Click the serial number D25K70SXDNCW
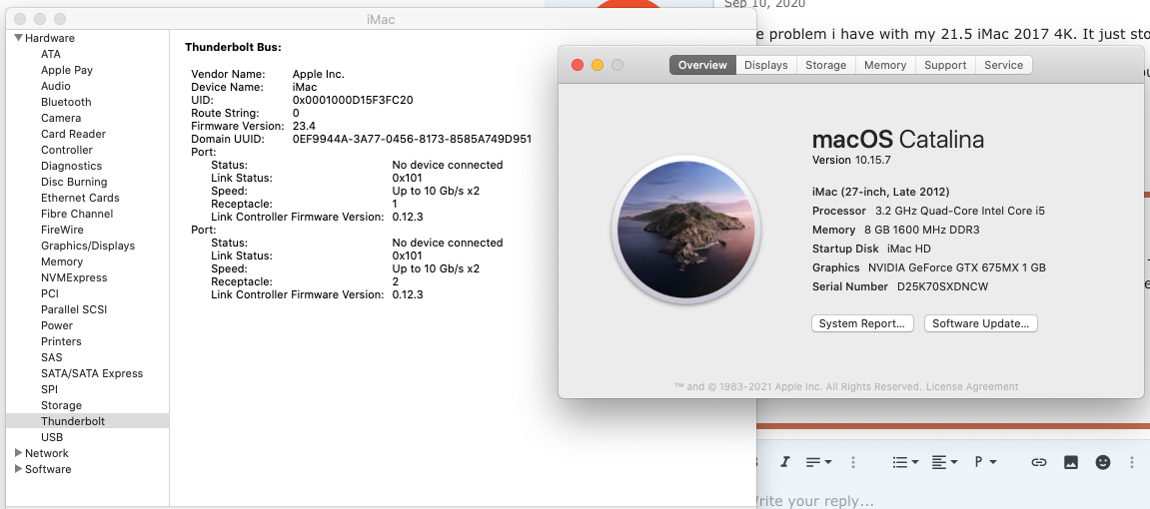Viewport: 1150px width, 509px height. click(942, 287)
